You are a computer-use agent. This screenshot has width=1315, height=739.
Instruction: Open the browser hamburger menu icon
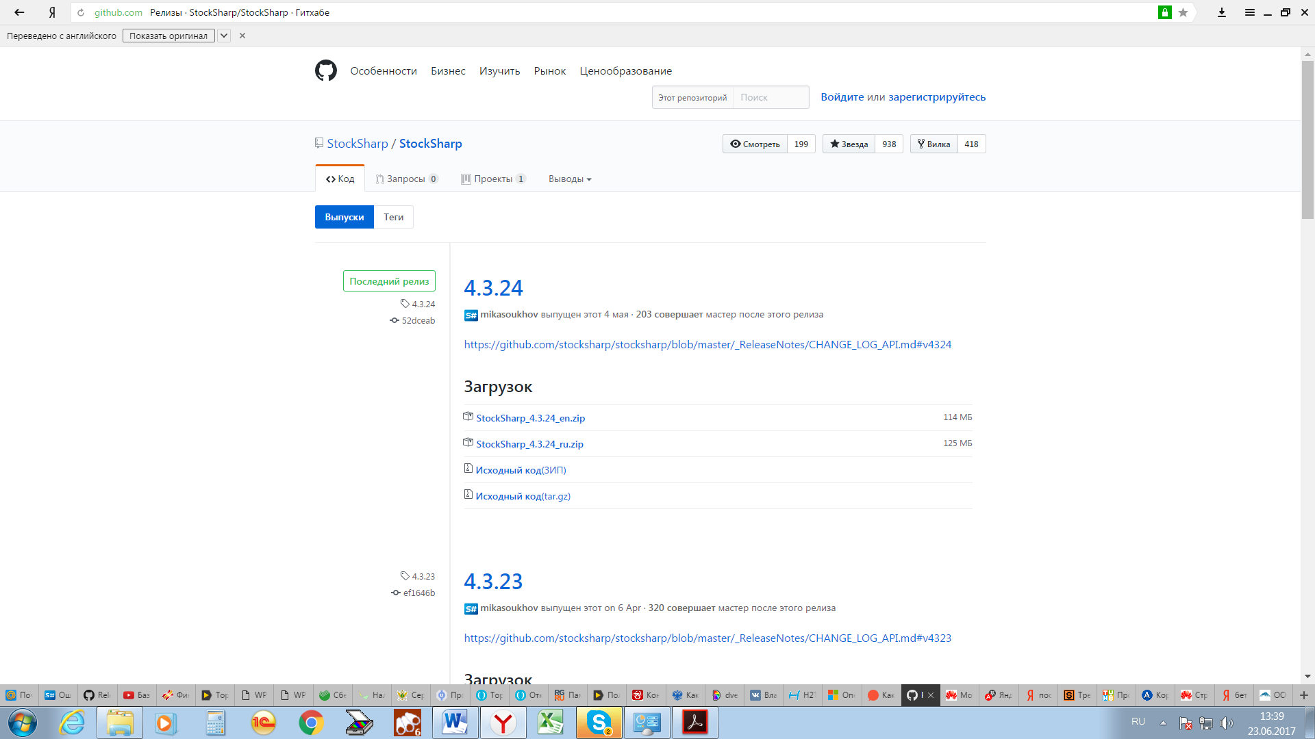coord(1249,12)
